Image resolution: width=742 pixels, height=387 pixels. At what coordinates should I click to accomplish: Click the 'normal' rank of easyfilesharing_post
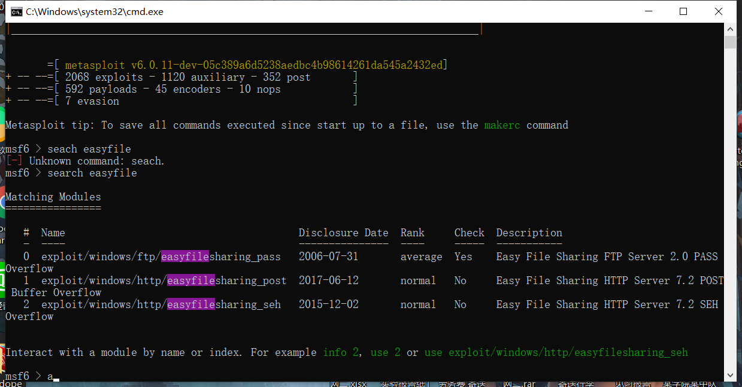[x=419, y=281]
